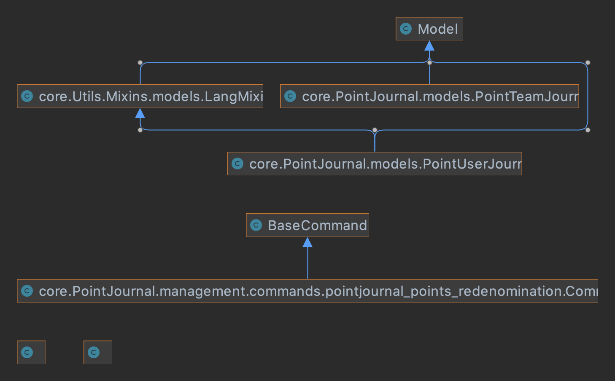Click the edge bend point above PointUserJournal
This screenshot has width=615, height=381.
pyautogui.click(x=375, y=130)
